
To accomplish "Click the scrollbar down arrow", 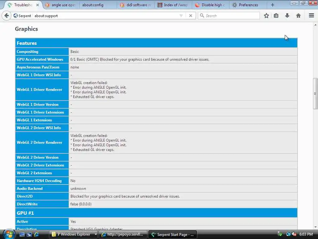I will tap(315, 227).
